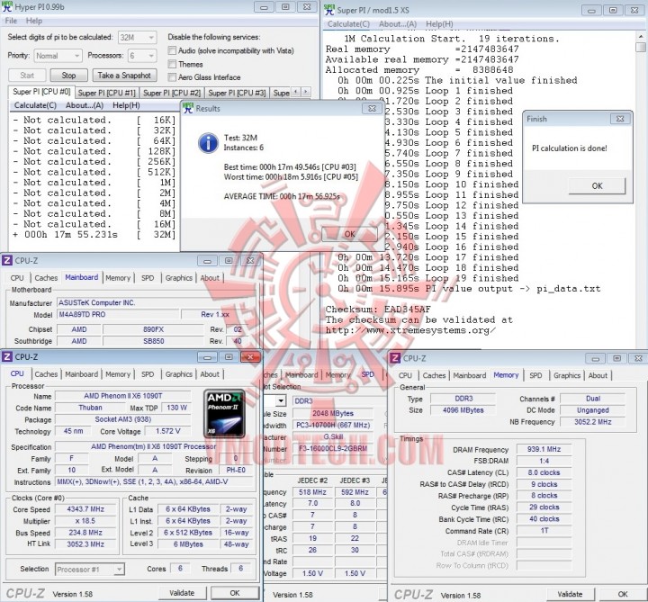This screenshot has height=602, width=648.
Task: Click the Super PI mod1.5 XS title icon
Action: click(x=329, y=9)
